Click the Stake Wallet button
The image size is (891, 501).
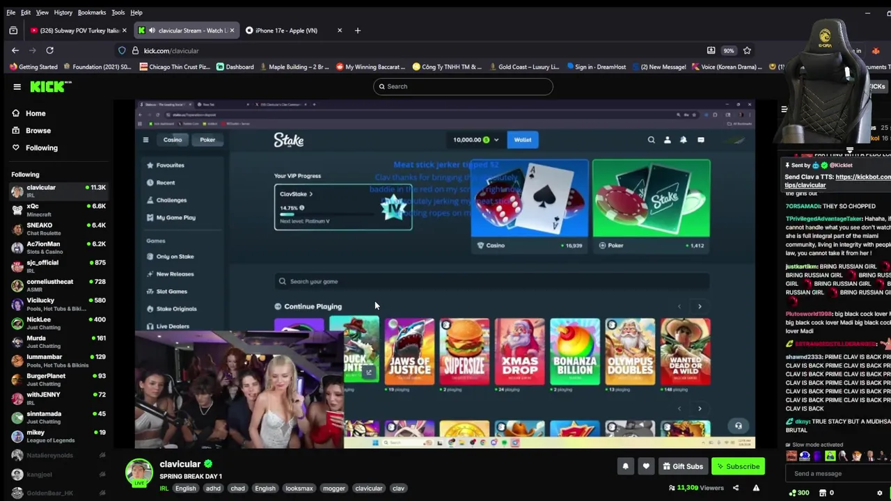coord(523,140)
